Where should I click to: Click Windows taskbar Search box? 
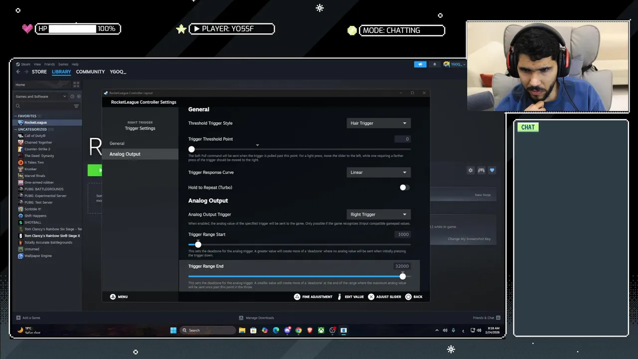tap(208, 330)
